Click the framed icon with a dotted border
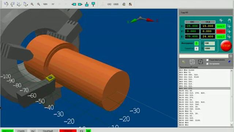 (x=192, y=62)
